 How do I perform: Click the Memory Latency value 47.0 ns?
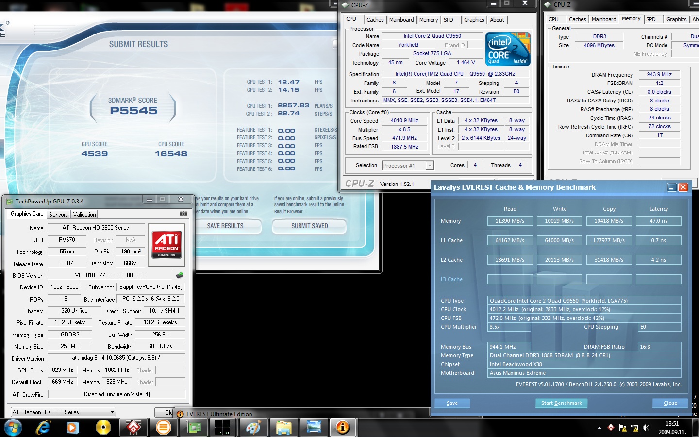tap(658, 221)
